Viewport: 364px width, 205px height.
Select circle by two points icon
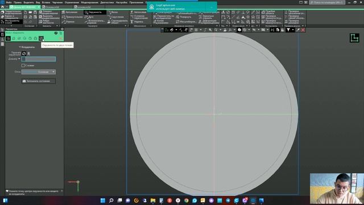tap(41, 38)
